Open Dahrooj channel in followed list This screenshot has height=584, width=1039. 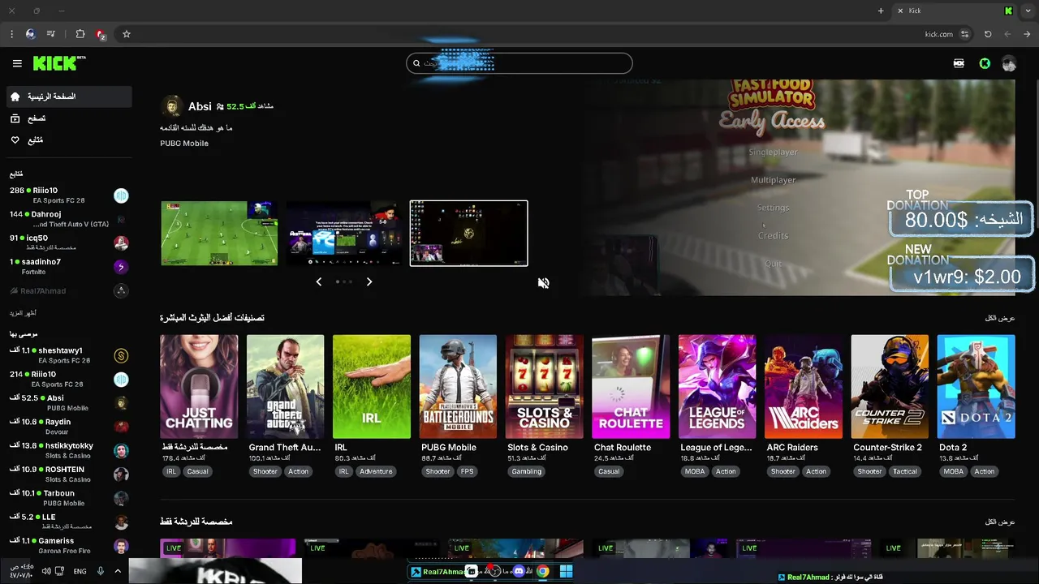[68, 219]
